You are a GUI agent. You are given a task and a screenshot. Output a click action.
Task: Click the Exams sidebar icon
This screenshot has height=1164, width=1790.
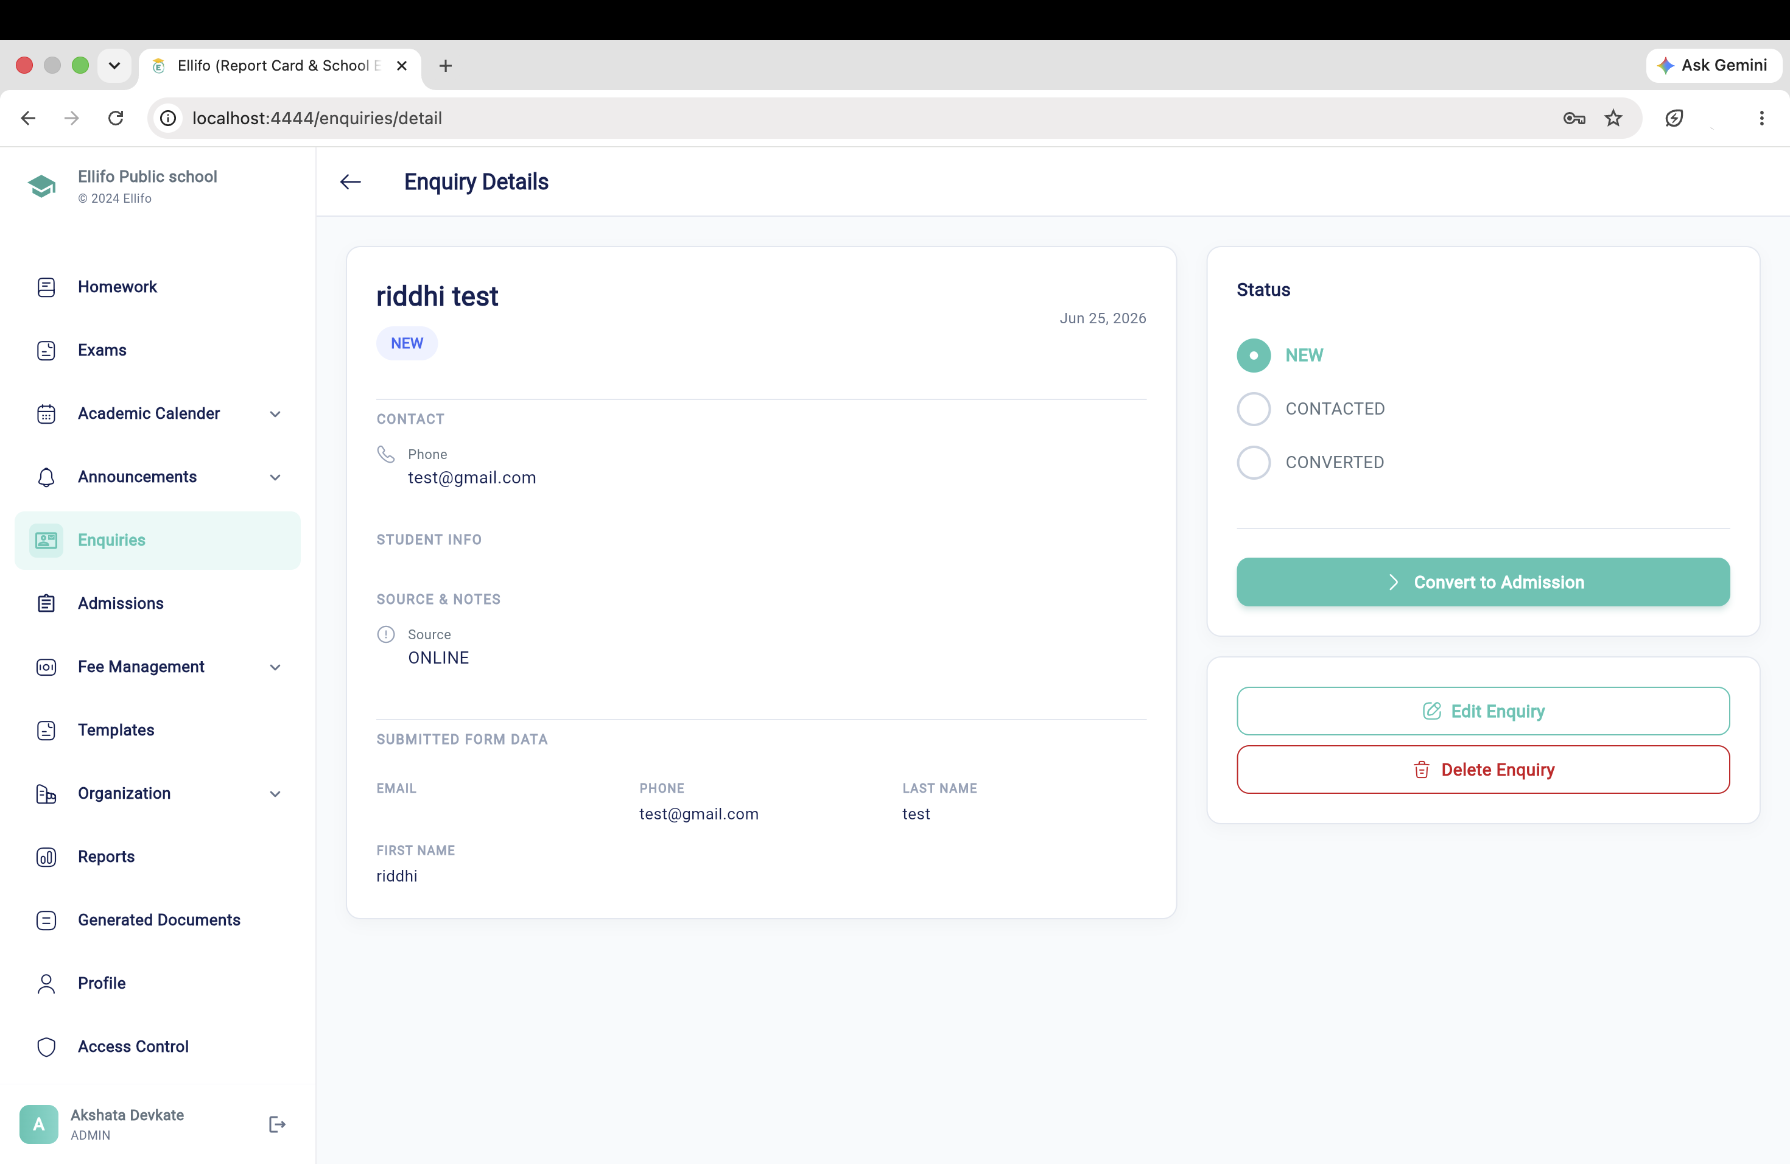click(x=46, y=351)
